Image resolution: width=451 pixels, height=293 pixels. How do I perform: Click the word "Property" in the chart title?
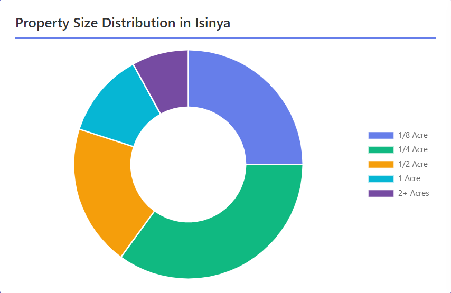point(41,24)
